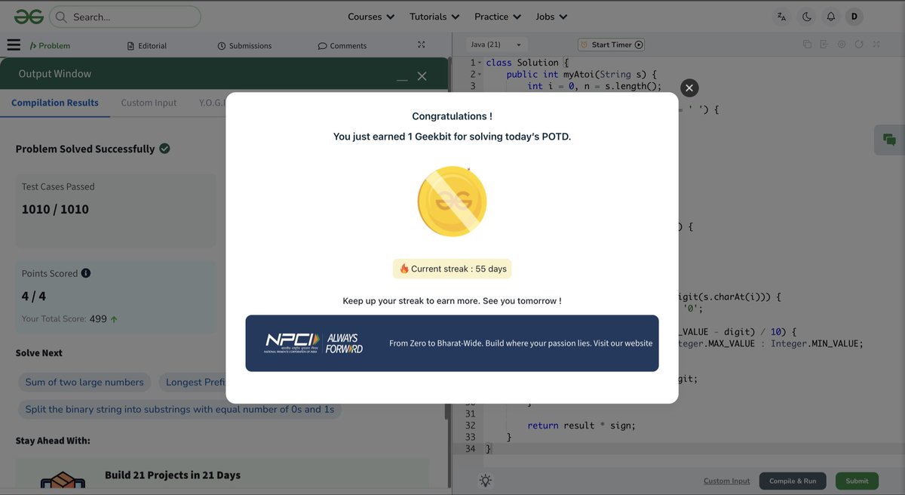Open Build 21 Projects in 21 Days
The height and width of the screenshot is (495, 905).
coord(173,475)
